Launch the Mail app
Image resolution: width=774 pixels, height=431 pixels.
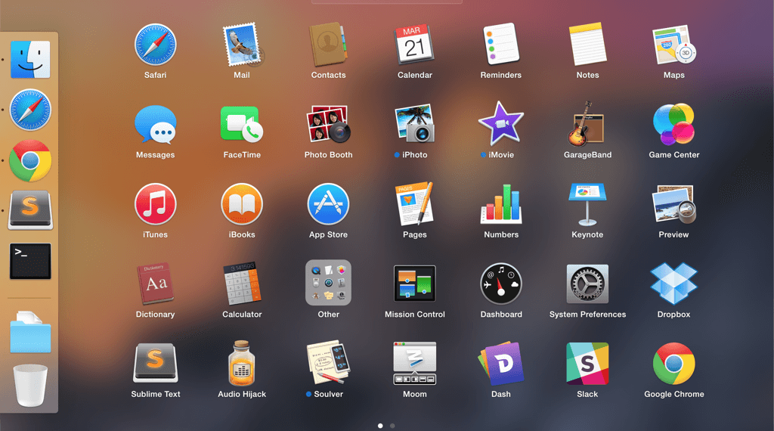[242, 45]
